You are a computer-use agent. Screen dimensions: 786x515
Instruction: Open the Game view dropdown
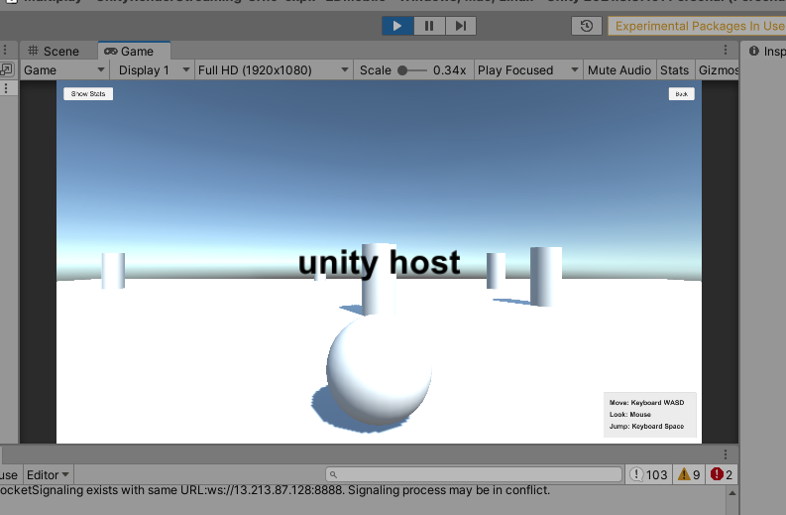[x=64, y=70]
